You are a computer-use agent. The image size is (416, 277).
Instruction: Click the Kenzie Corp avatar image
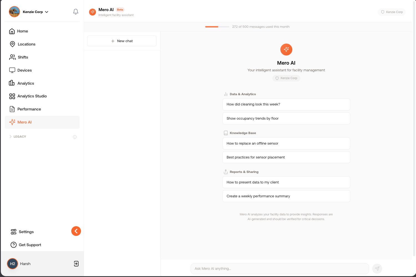tap(14, 12)
